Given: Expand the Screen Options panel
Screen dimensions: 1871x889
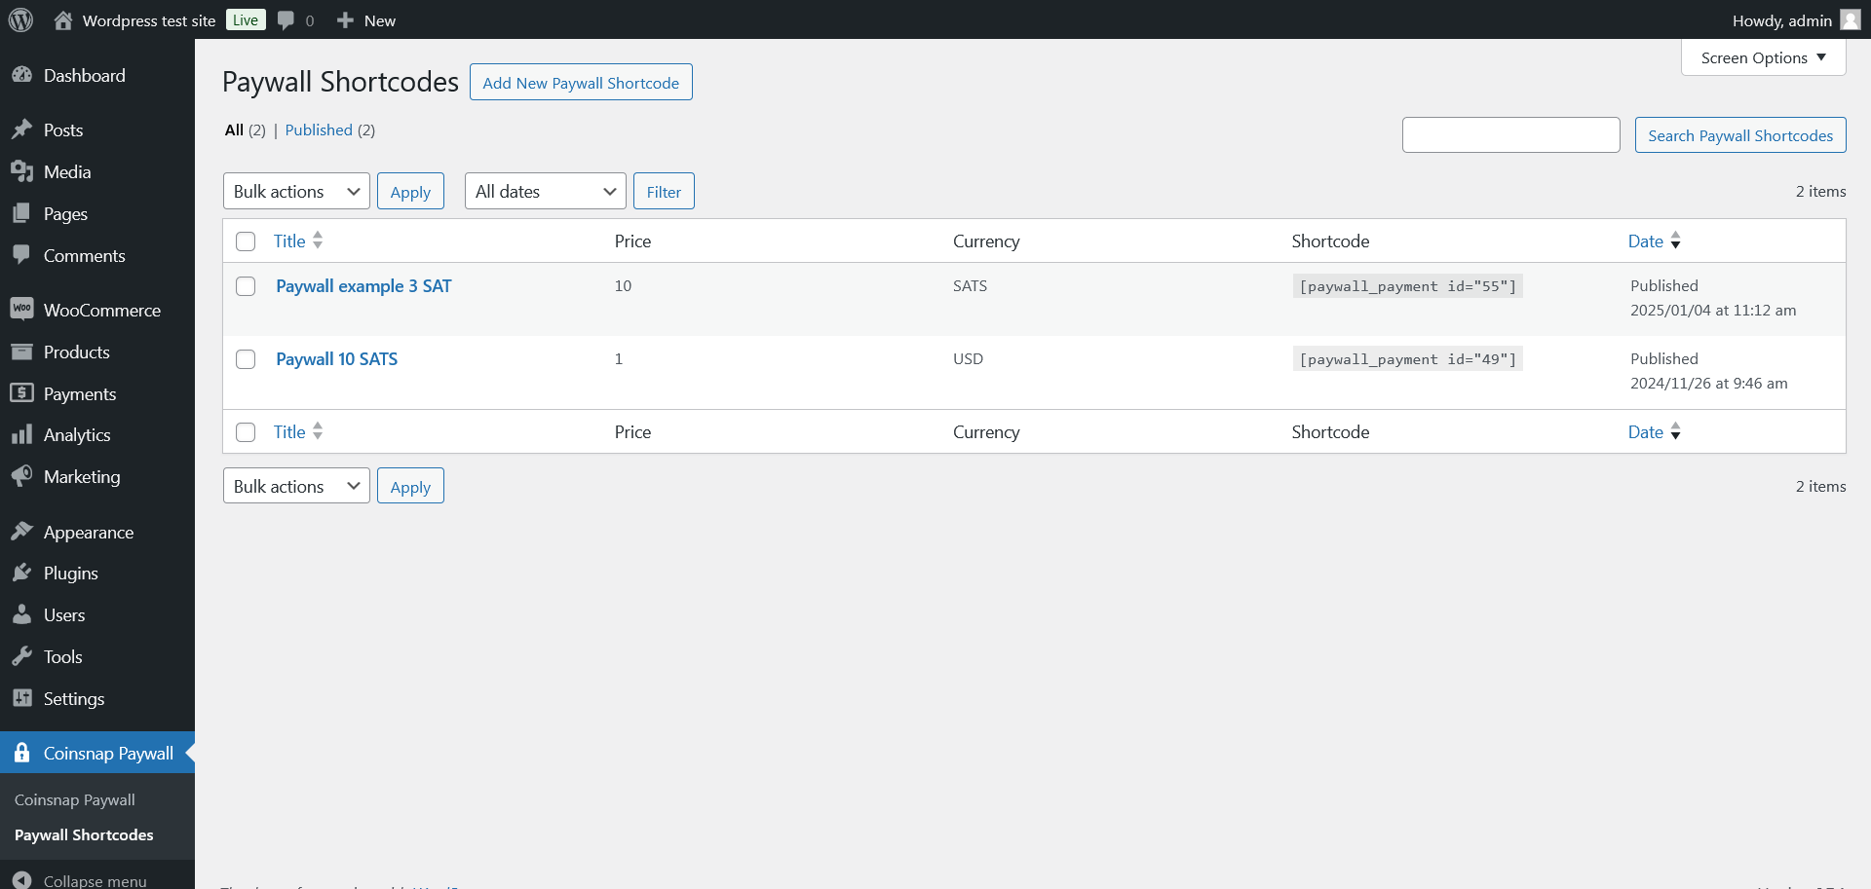Looking at the screenshot, I should click(1762, 57).
